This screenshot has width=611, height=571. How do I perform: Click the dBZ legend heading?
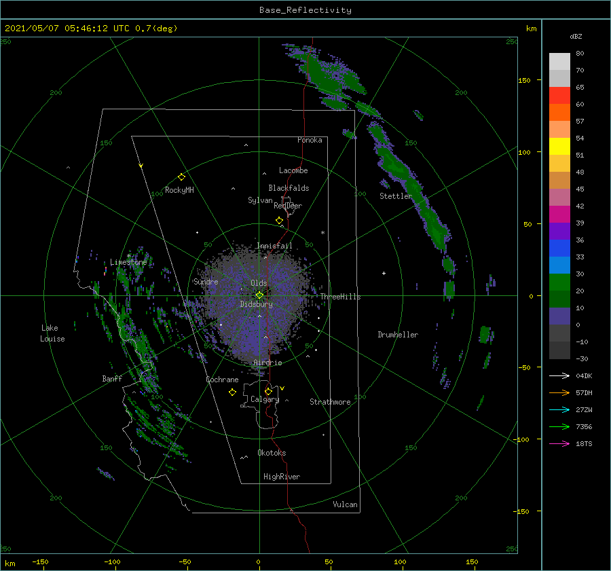[x=576, y=36]
